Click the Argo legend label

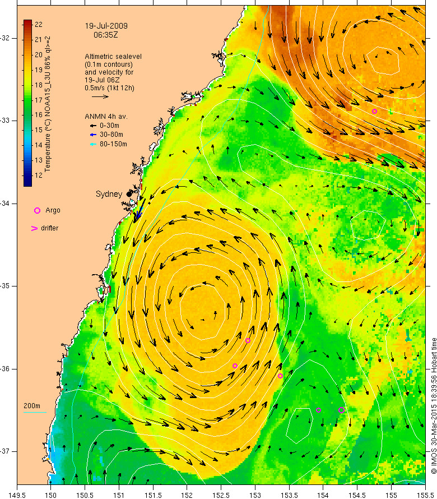pyautogui.click(x=53, y=210)
